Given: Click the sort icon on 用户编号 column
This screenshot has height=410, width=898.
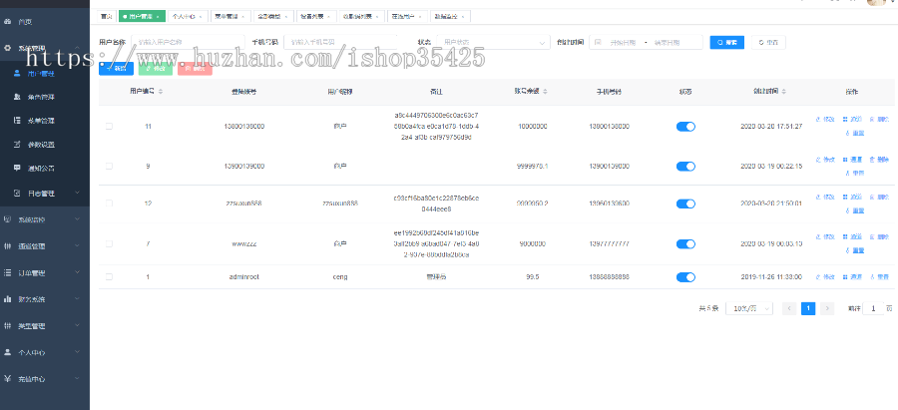Looking at the screenshot, I should point(161,91).
